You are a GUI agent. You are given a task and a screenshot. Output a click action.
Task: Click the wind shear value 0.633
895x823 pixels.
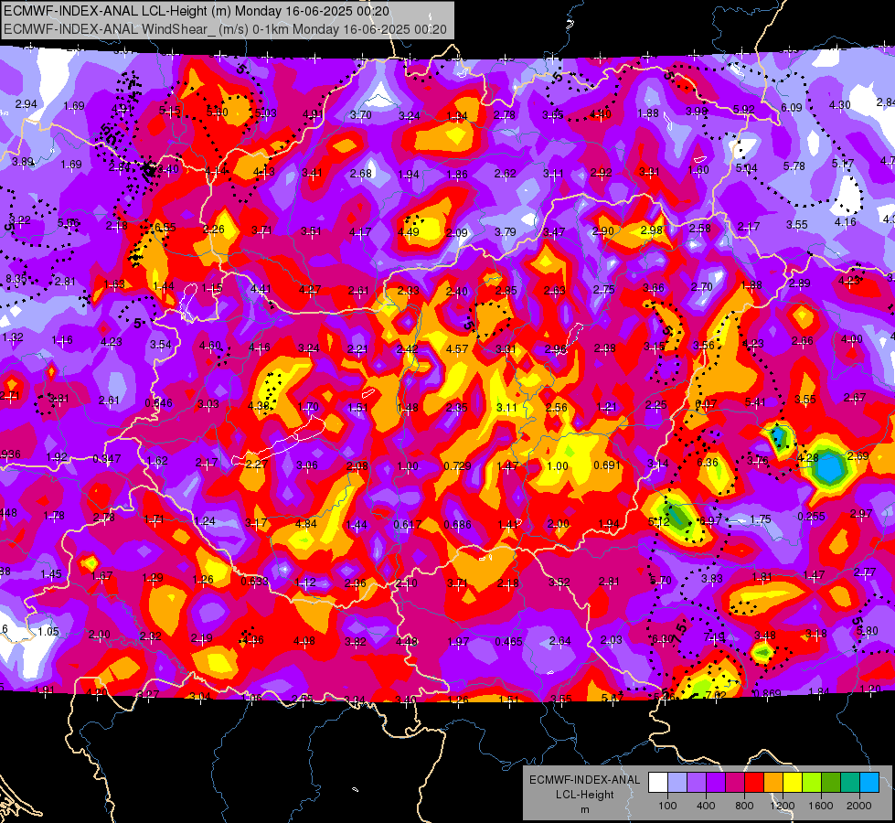[254, 581]
